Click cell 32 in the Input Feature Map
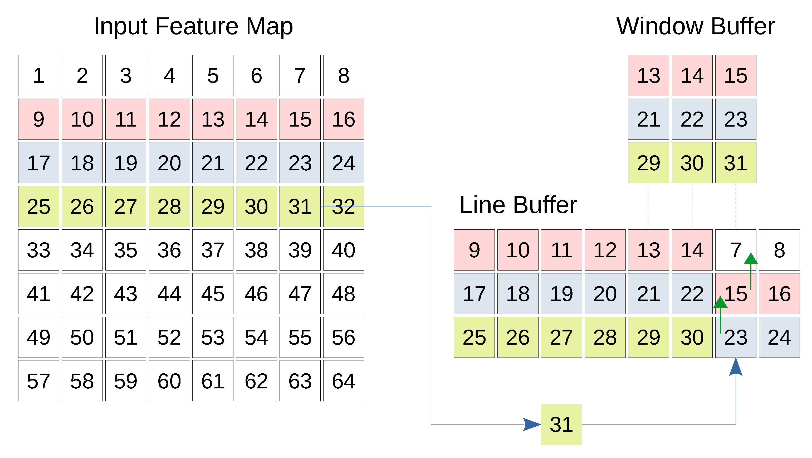812x458 pixels. (344, 206)
